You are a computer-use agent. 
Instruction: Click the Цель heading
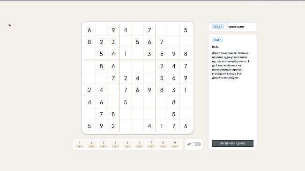215,47
